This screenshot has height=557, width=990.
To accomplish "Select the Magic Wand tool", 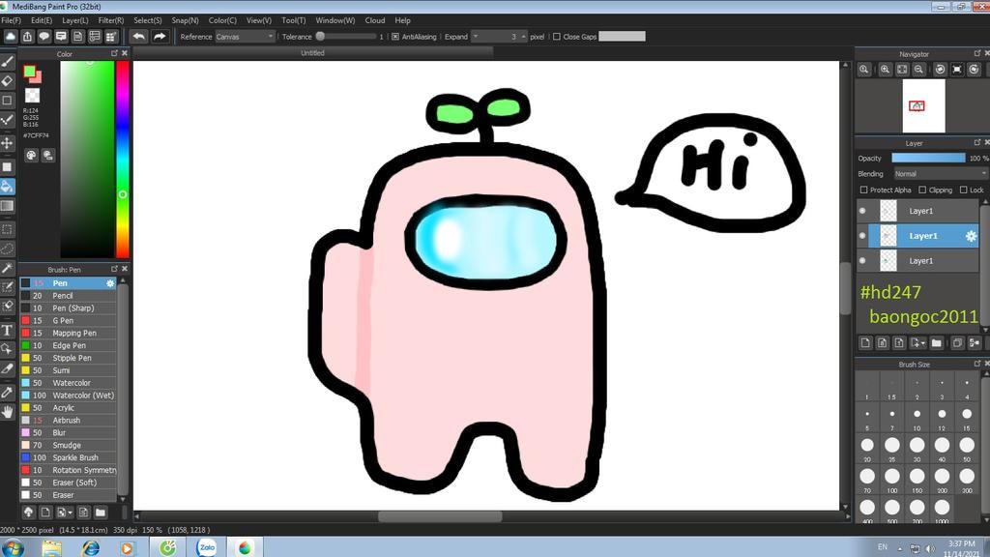I will click(x=8, y=269).
